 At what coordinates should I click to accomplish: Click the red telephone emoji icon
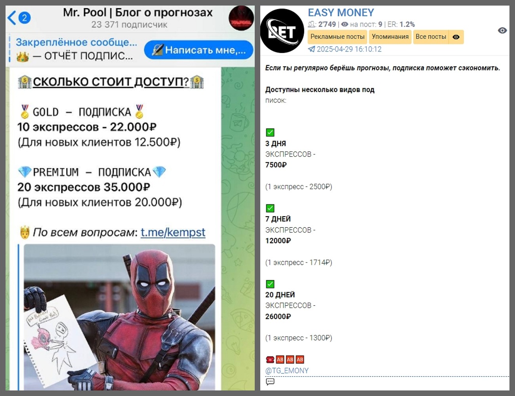(x=270, y=360)
